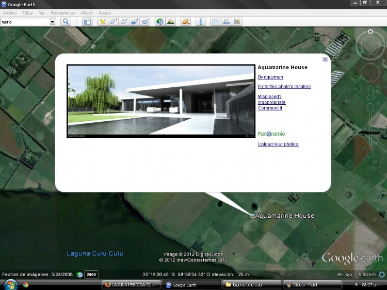Click the Comment it link
Viewport: 387px width, 290px height.
[270, 108]
